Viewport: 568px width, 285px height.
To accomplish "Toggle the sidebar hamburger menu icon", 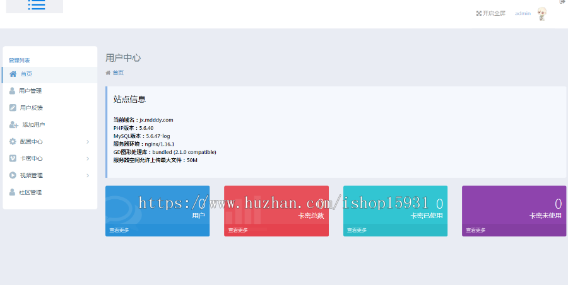I will [37, 4].
